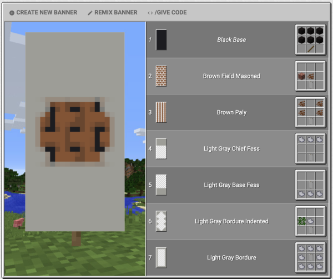Click the cookie banner preview image
This screenshot has height=279, width=333.
[75, 133]
